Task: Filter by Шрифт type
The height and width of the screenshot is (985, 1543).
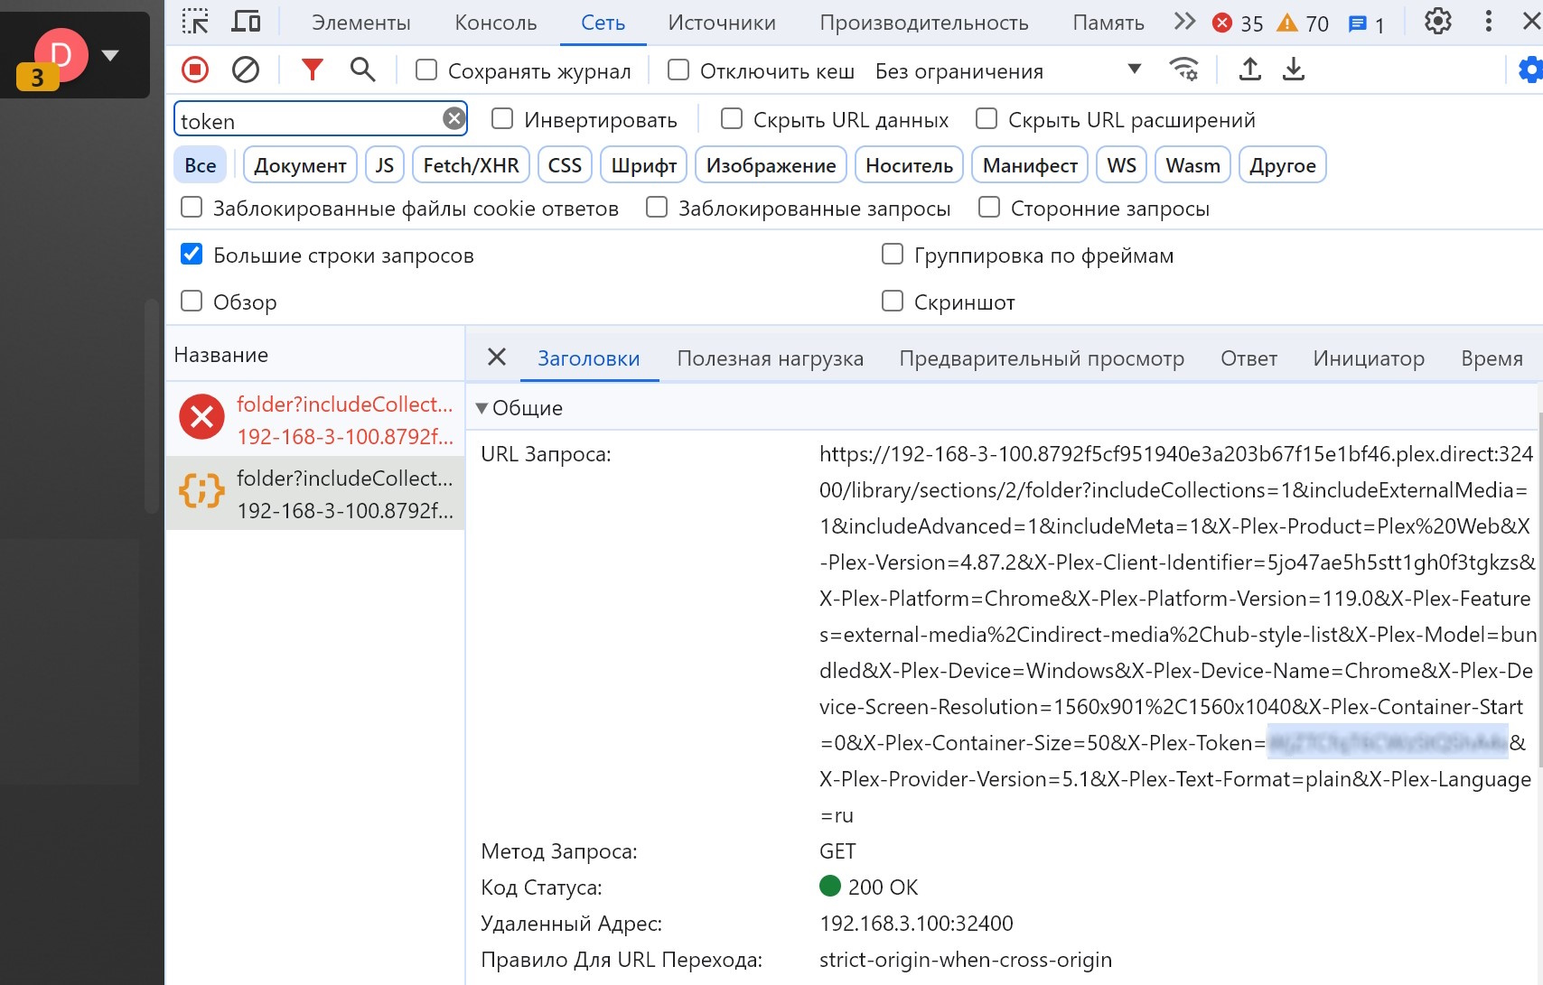Action: pos(644,165)
